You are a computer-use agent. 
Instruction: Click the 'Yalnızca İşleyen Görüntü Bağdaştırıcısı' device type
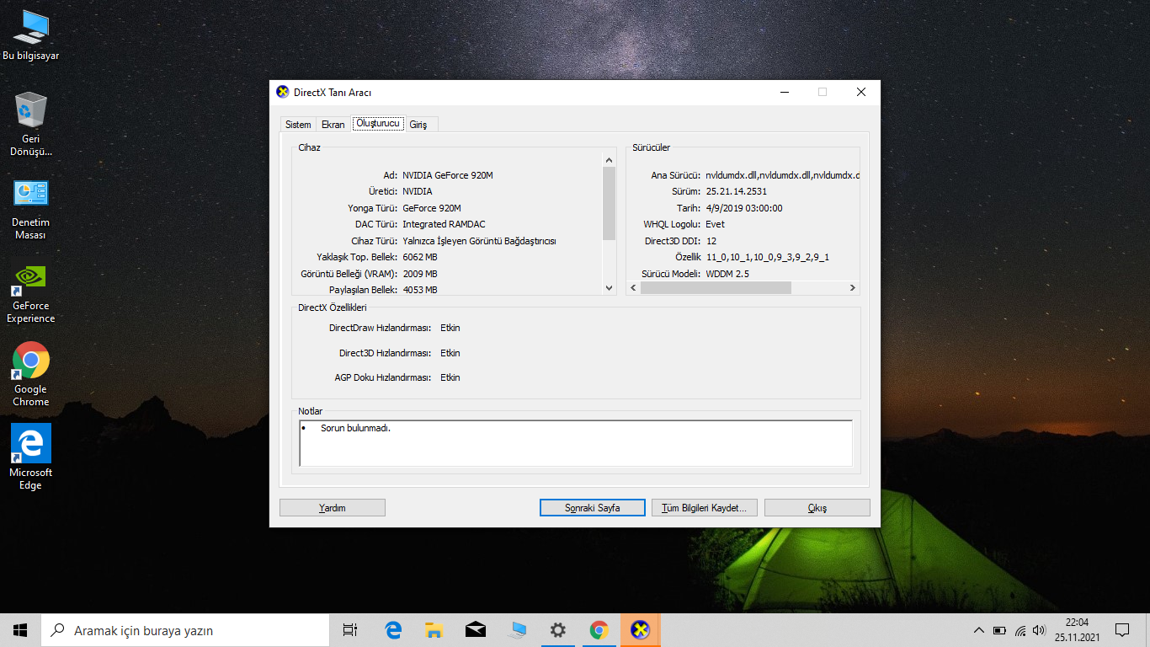[x=479, y=241]
